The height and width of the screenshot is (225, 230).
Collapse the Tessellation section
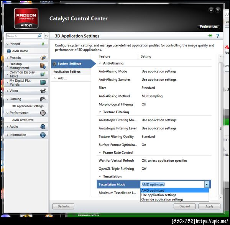coord(100,176)
